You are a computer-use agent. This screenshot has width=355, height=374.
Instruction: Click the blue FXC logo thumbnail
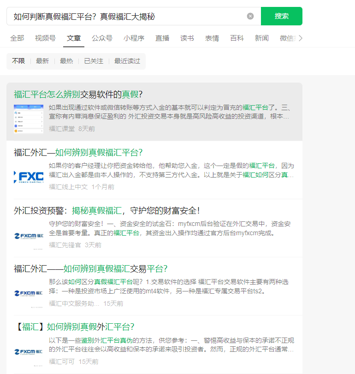tap(29, 177)
